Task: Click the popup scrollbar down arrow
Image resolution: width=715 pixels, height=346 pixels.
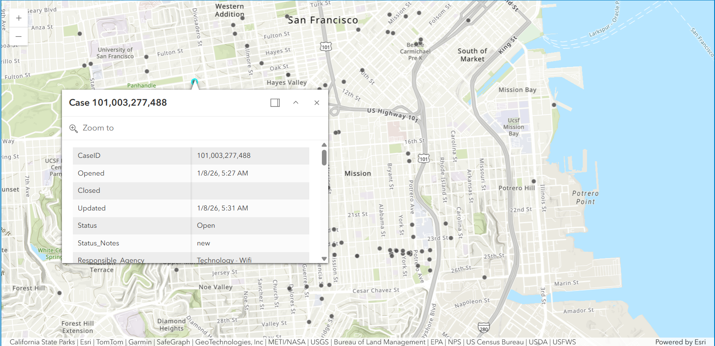Action: coord(324,258)
